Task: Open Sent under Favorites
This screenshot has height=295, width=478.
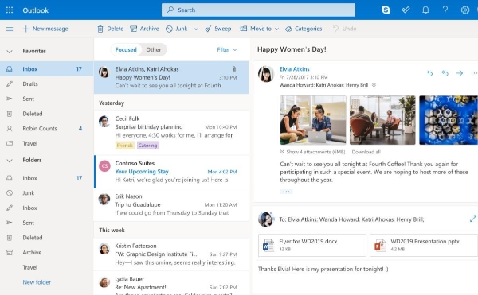Action: point(47,99)
